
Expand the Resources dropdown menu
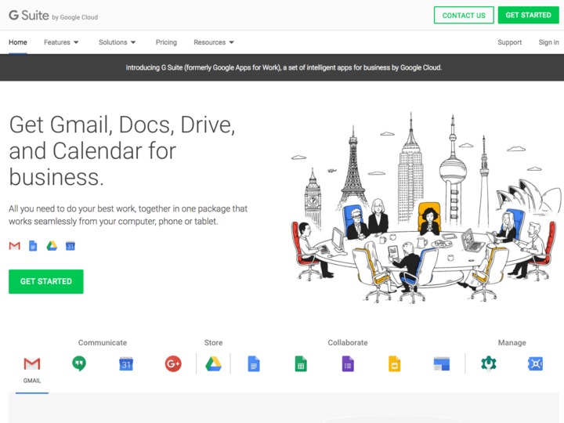[x=214, y=42]
